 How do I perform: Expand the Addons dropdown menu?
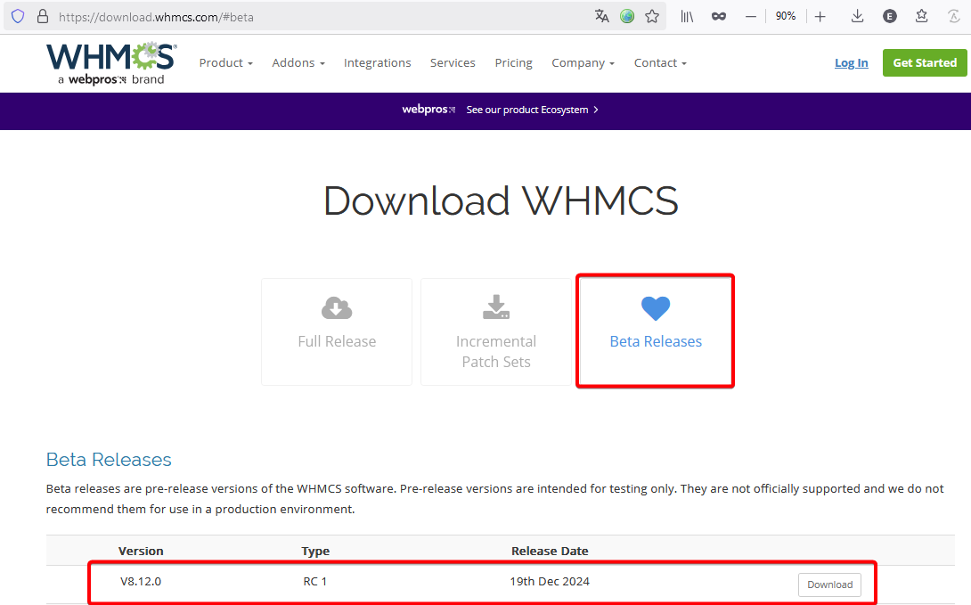[298, 62]
